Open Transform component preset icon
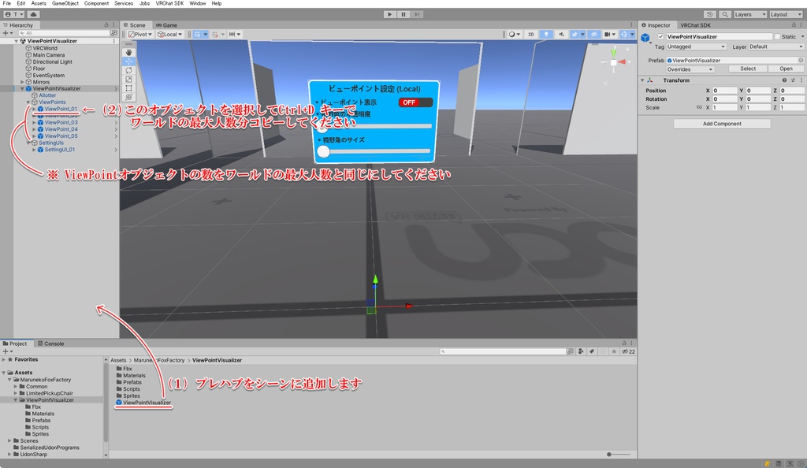 tap(793, 80)
